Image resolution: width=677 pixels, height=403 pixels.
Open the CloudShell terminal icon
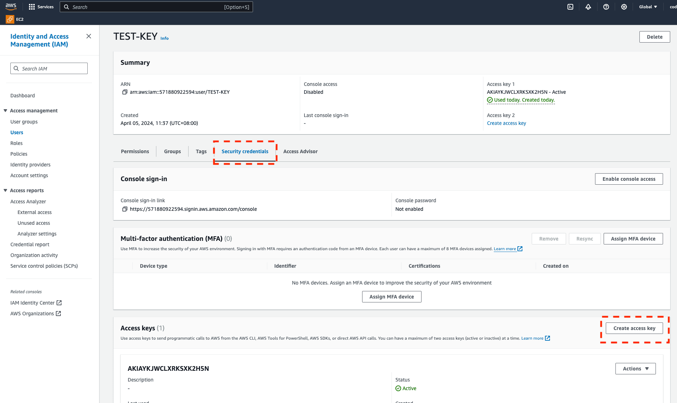point(570,7)
